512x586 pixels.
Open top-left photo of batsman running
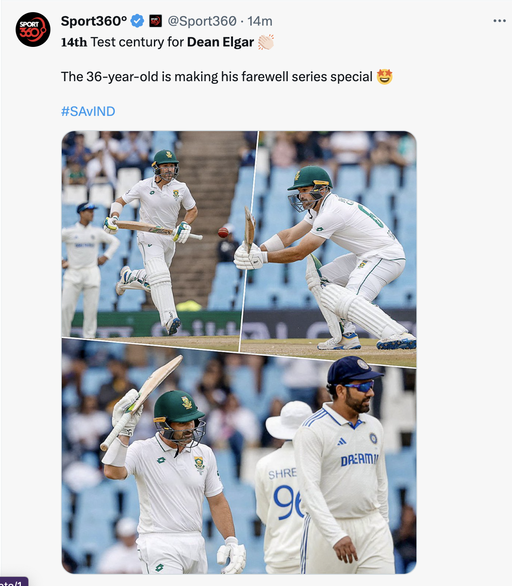(152, 234)
